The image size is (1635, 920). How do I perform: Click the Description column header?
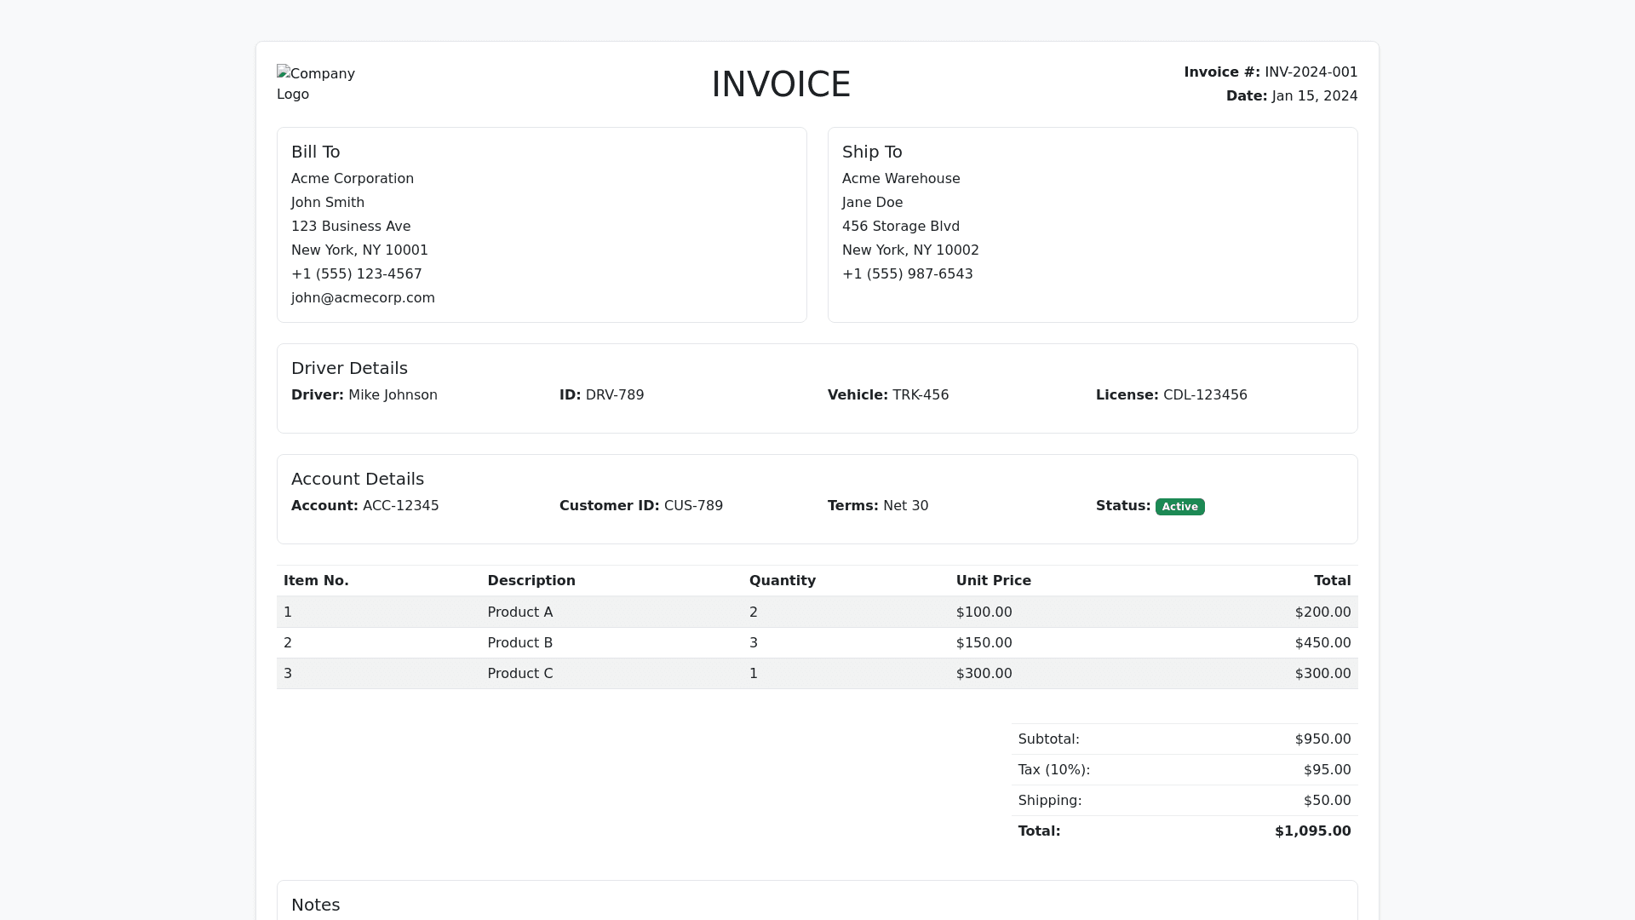point(531,581)
